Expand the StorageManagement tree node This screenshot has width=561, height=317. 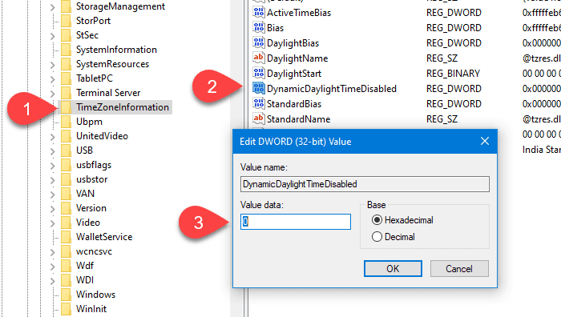tap(53, 6)
